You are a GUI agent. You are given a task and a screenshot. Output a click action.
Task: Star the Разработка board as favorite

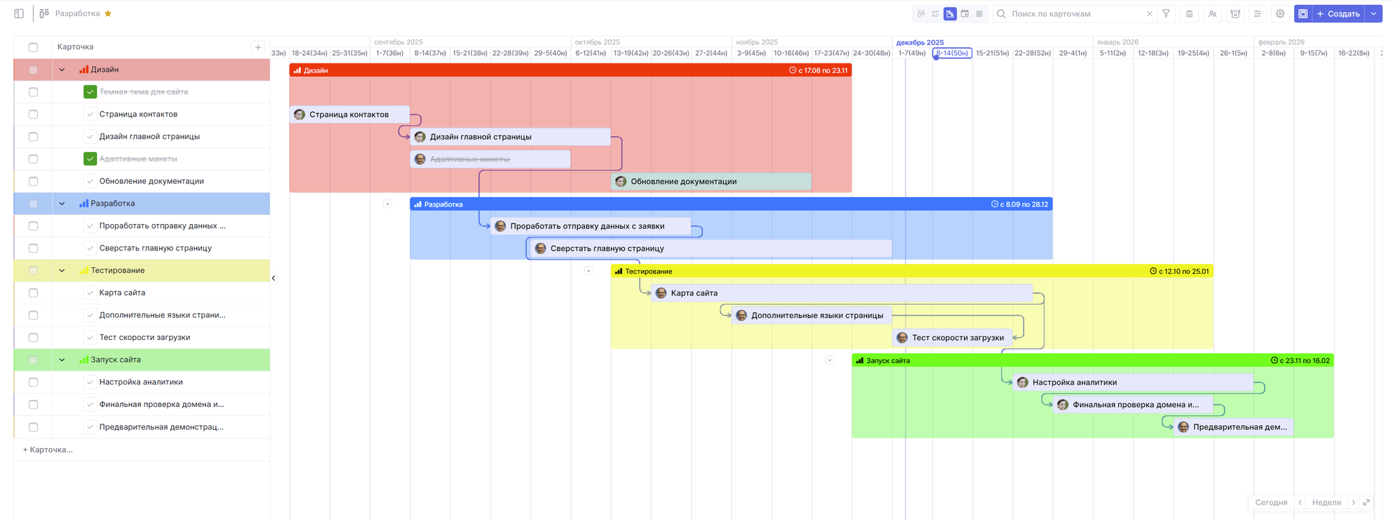tap(108, 14)
